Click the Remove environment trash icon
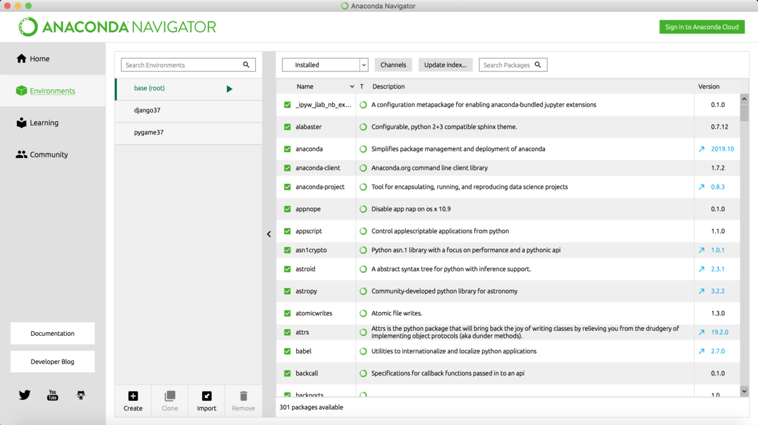 click(x=243, y=396)
